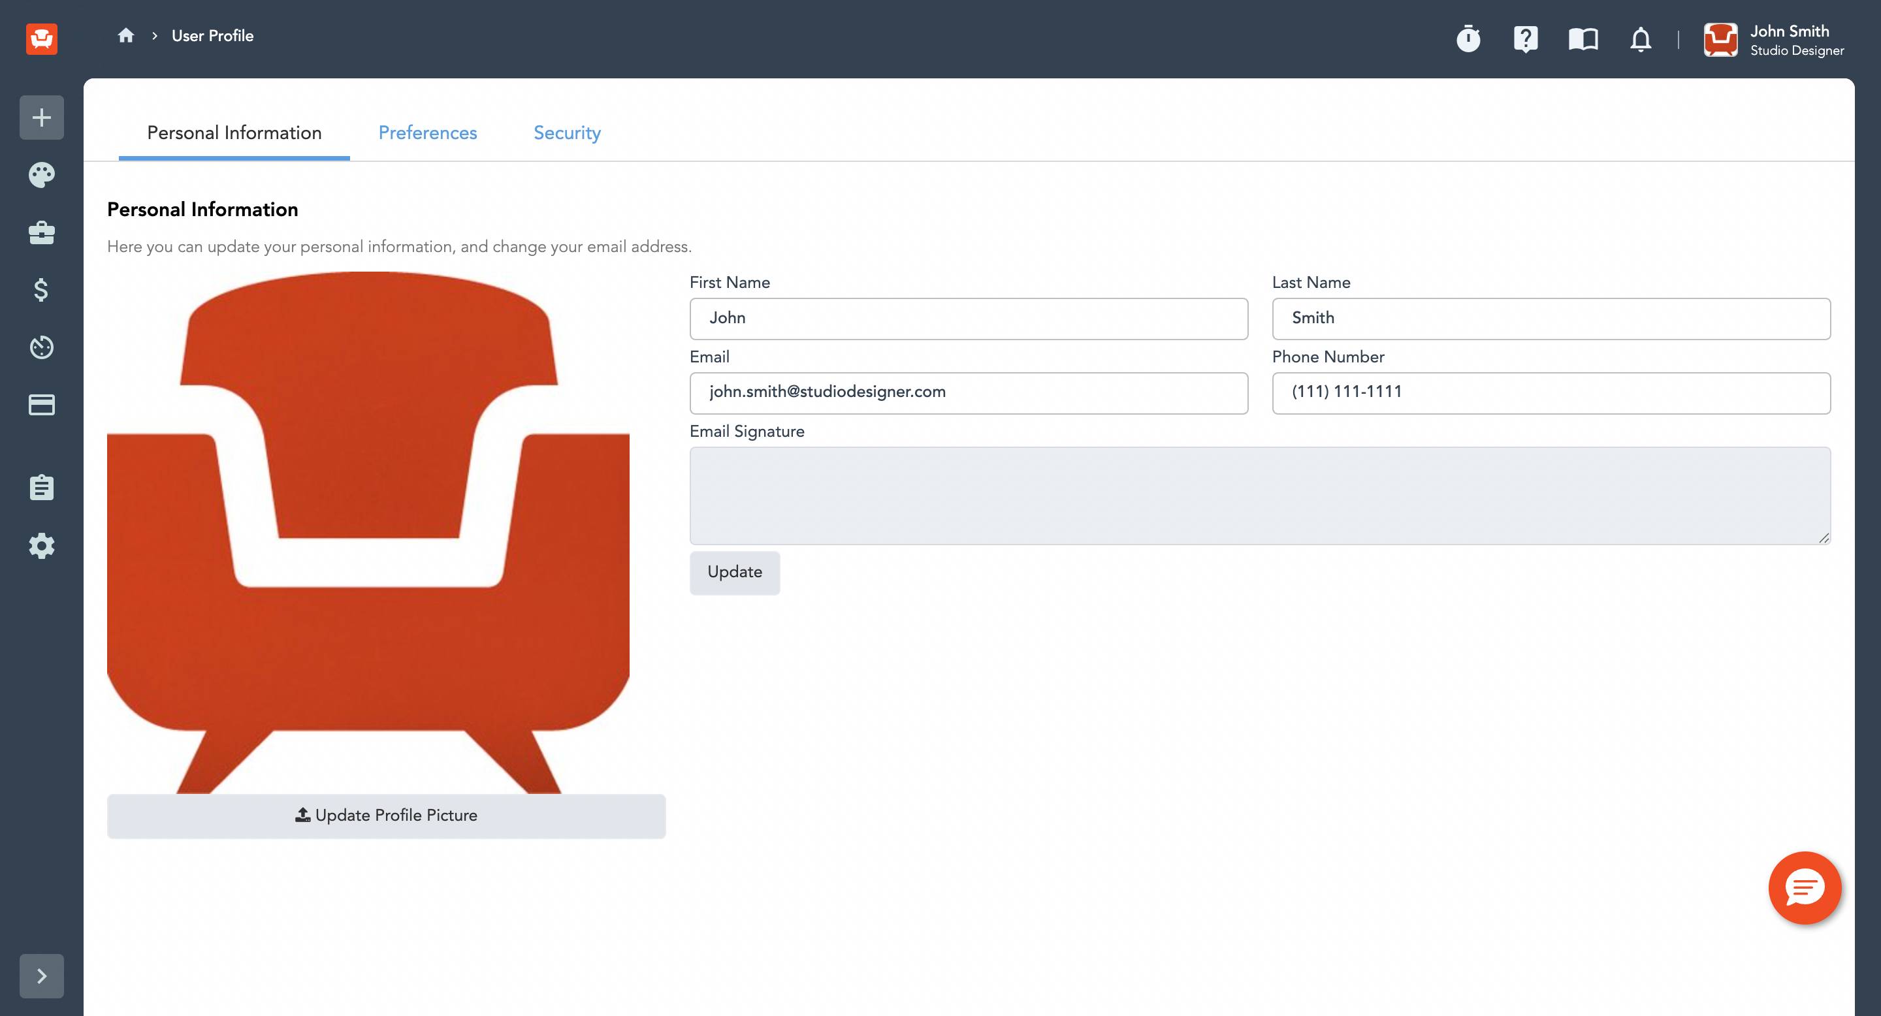Open the time tracking clock sidebar icon
The height and width of the screenshot is (1016, 1881).
tap(42, 347)
